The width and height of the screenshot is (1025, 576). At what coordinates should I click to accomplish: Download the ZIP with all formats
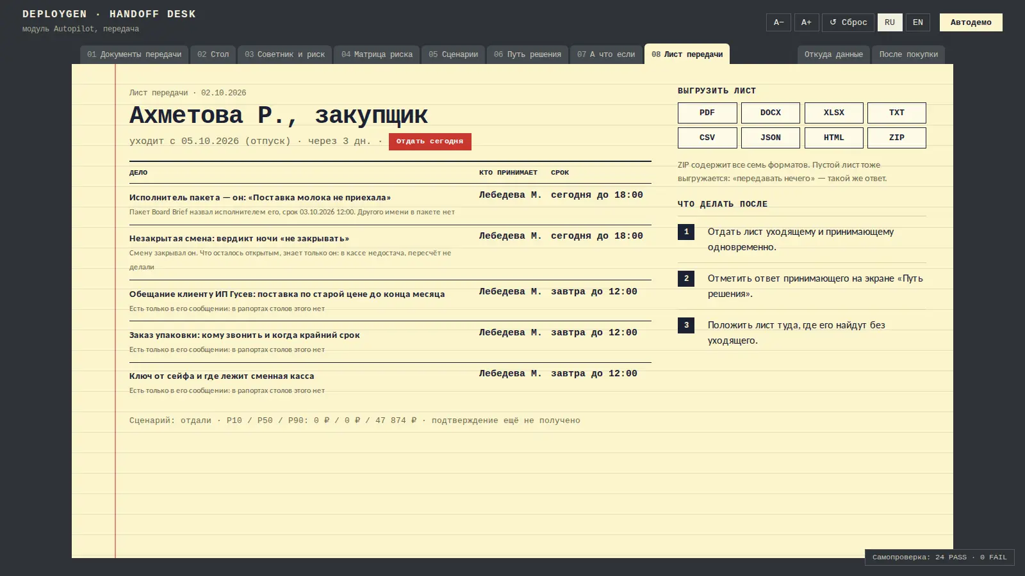897,138
